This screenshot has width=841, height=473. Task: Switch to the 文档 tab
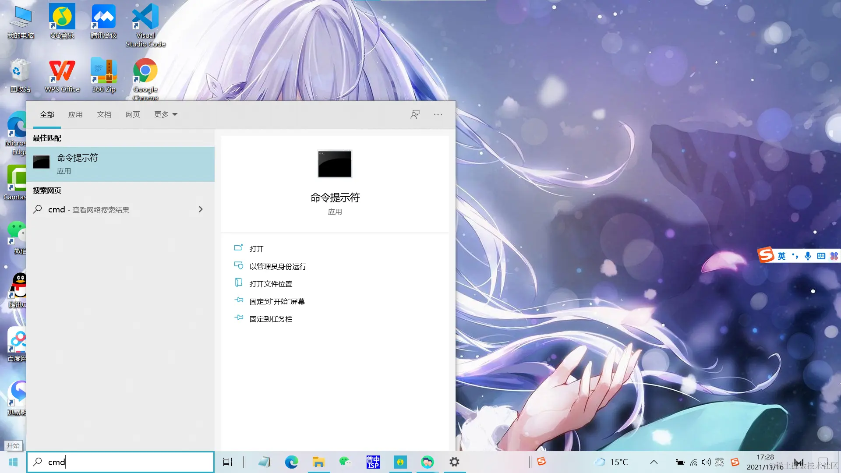coord(104,114)
